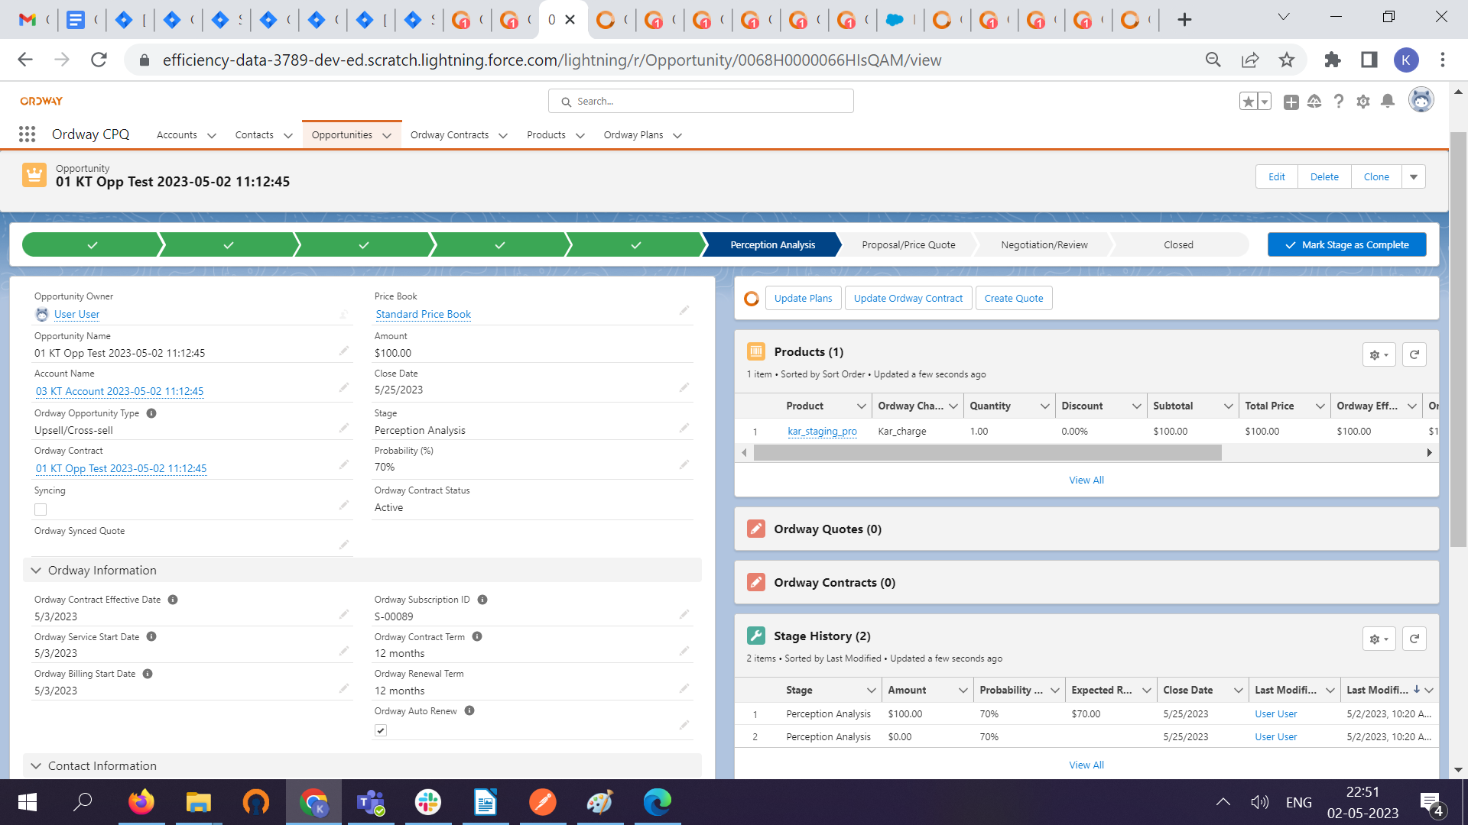The width and height of the screenshot is (1468, 825).
Task: Collapse the Ordway Information section
Action: click(x=36, y=570)
